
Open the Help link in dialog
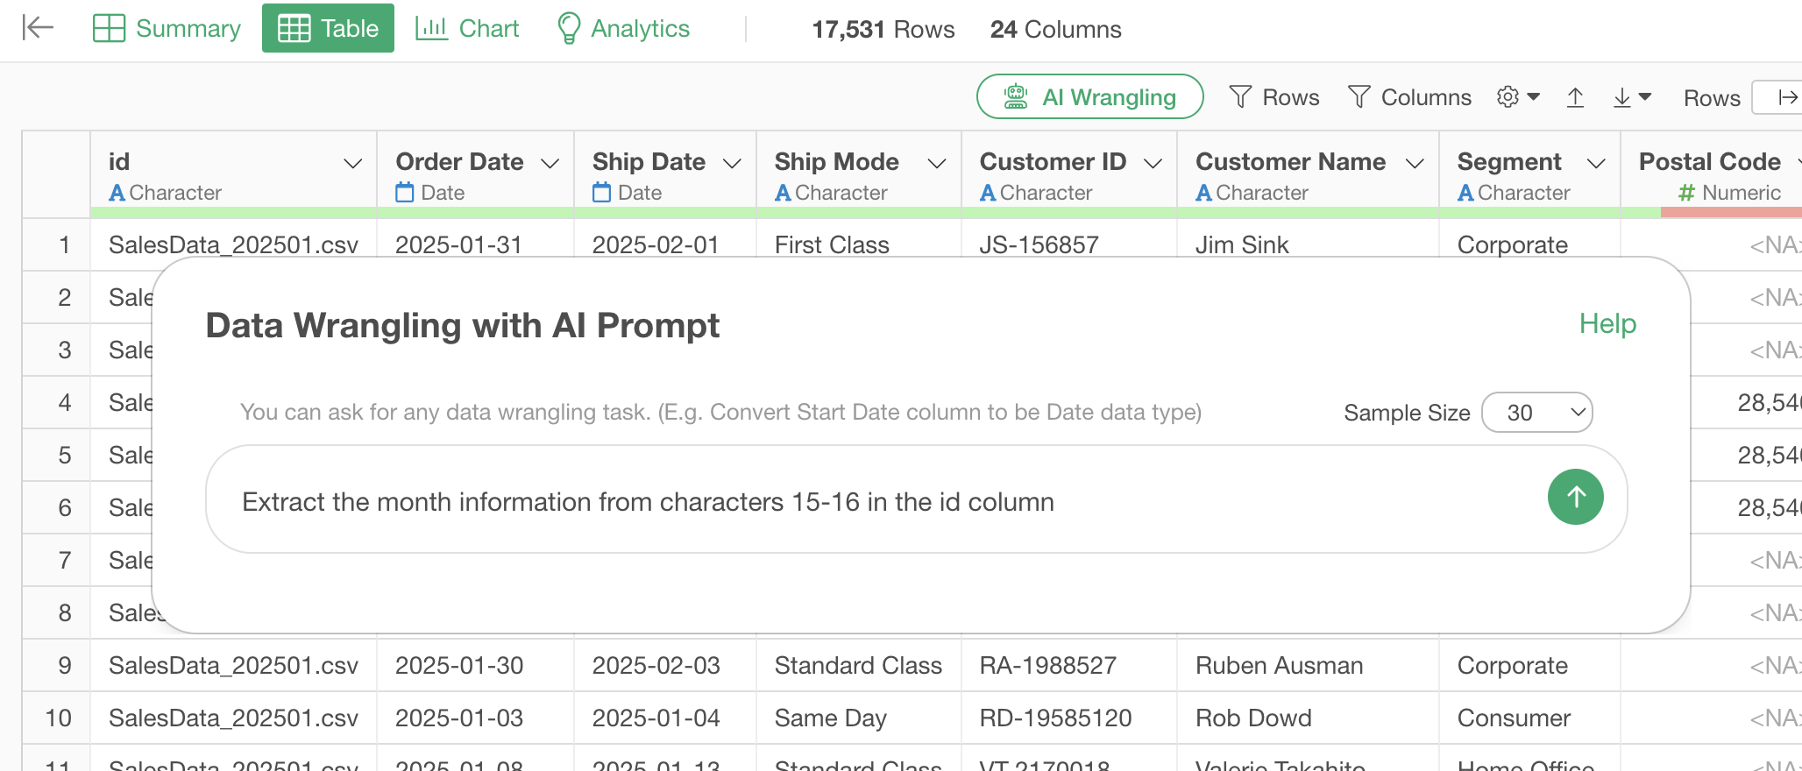coord(1607,324)
